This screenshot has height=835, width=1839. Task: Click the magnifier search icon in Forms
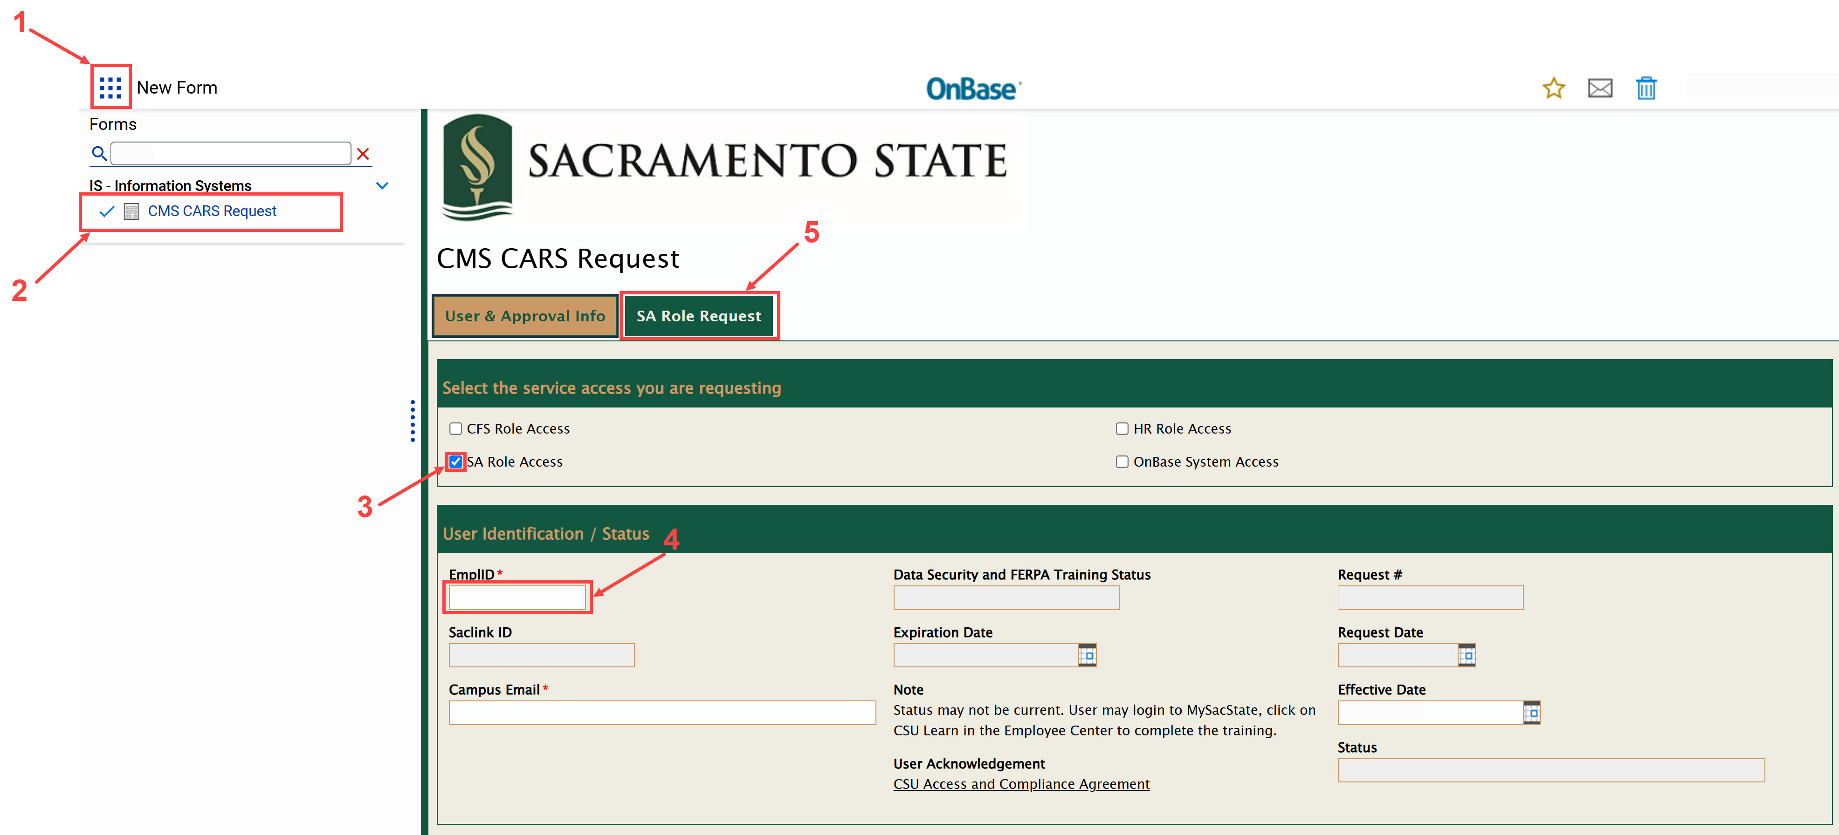coord(99,153)
